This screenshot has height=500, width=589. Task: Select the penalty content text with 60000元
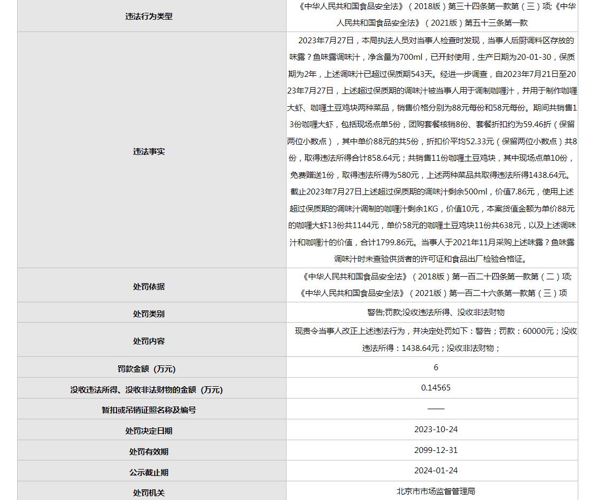[x=436, y=339]
